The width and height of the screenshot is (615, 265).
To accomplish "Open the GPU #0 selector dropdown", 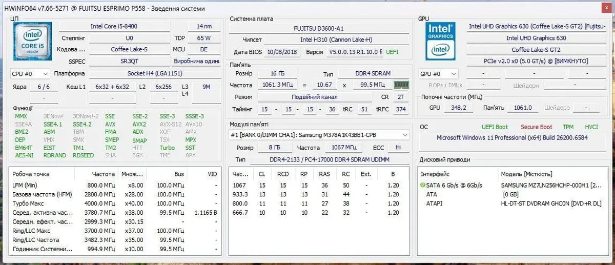I will pyautogui.click(x=439, y=74).
